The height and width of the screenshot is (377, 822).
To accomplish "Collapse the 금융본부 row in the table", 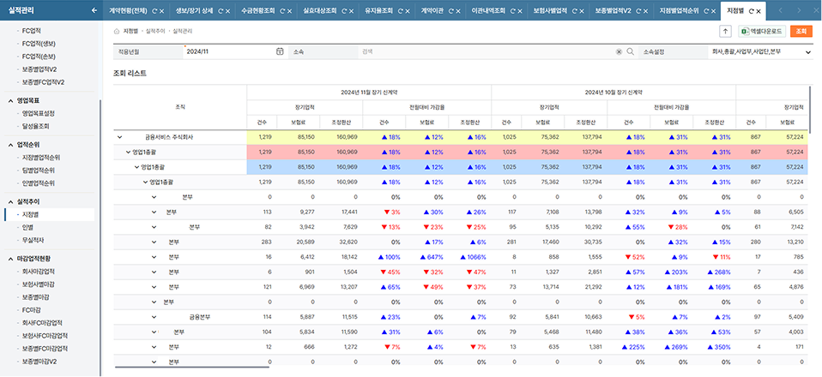I will (154, 317).
